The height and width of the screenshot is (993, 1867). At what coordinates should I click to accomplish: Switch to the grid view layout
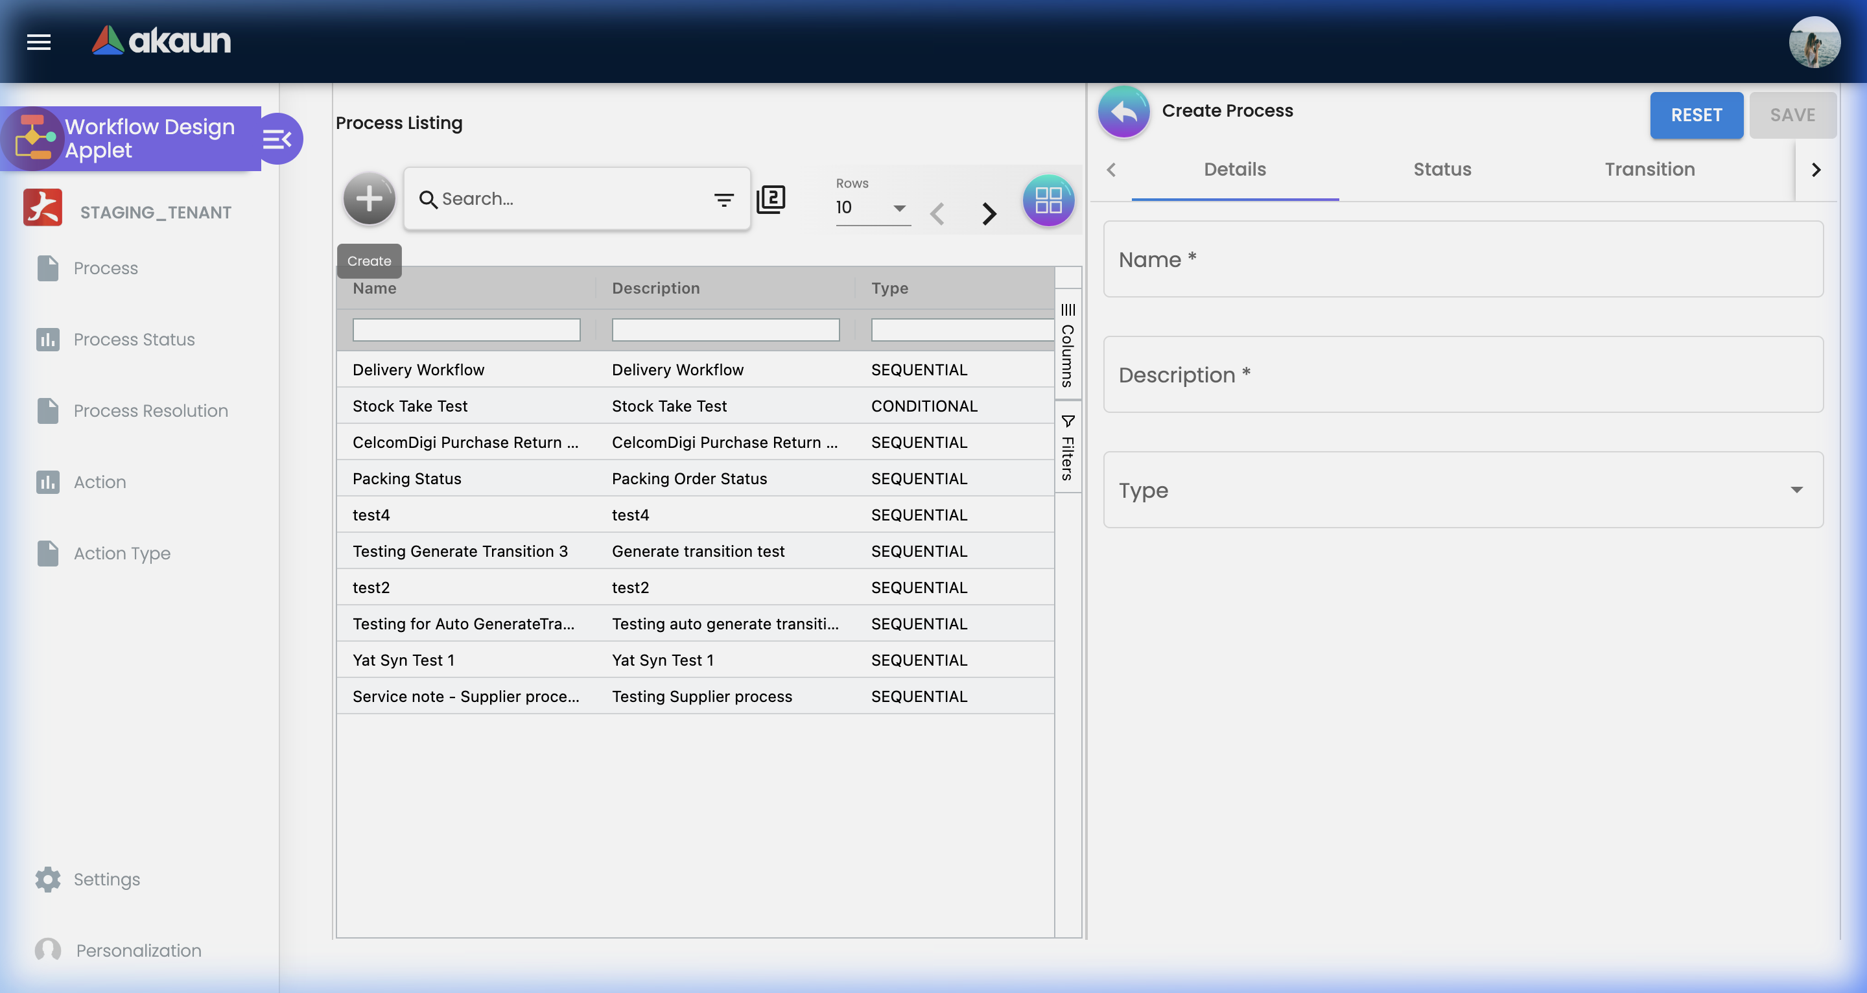click(1048, 200)
